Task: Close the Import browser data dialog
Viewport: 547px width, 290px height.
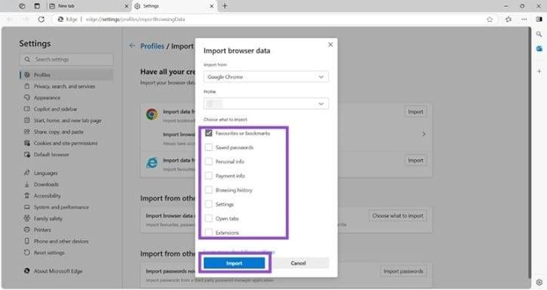Action: click(330, 44)
